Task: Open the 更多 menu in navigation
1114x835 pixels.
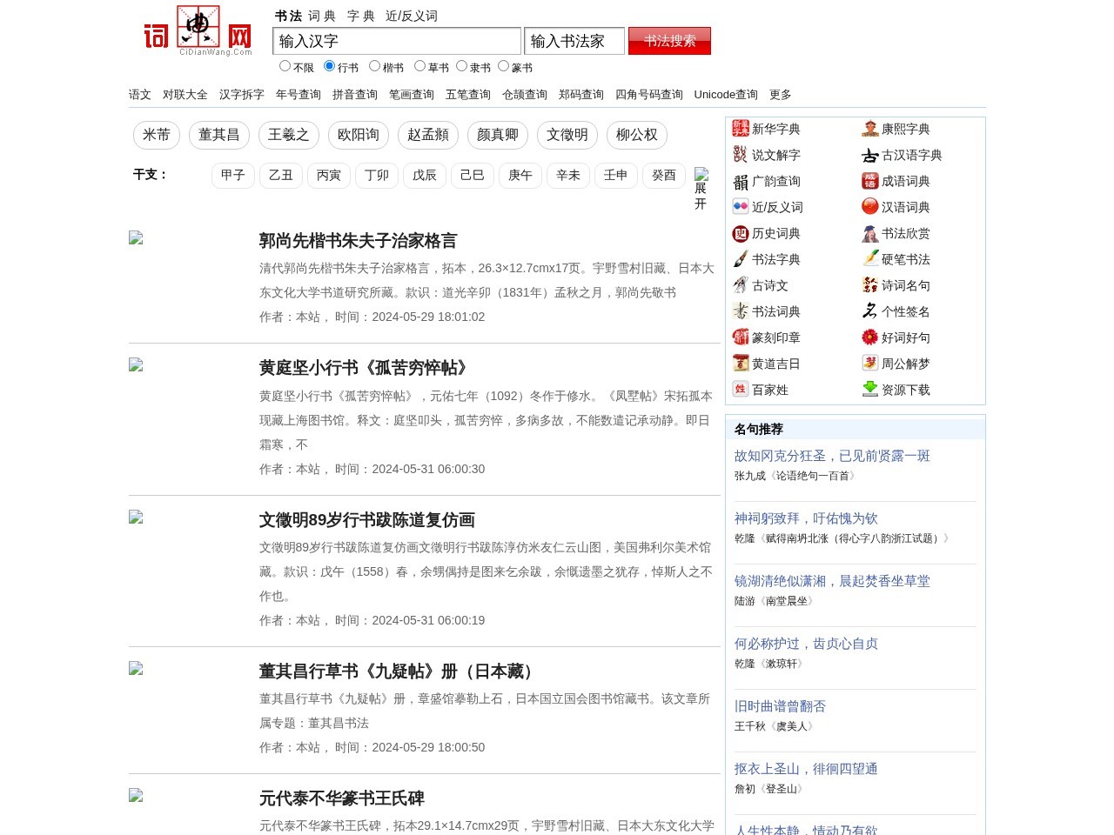Action: coord(780,94)
